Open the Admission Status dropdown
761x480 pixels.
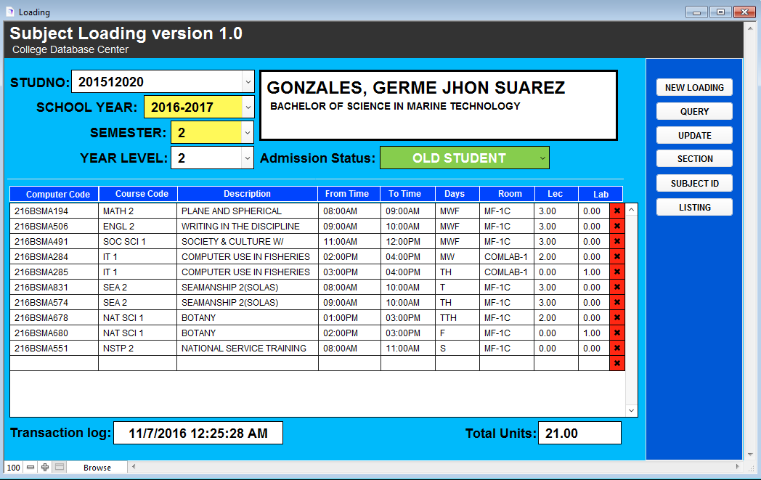pos(542,158)
